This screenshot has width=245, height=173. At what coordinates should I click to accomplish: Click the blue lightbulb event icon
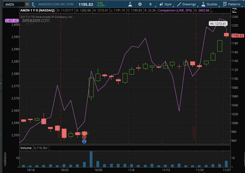coord(84,141)
